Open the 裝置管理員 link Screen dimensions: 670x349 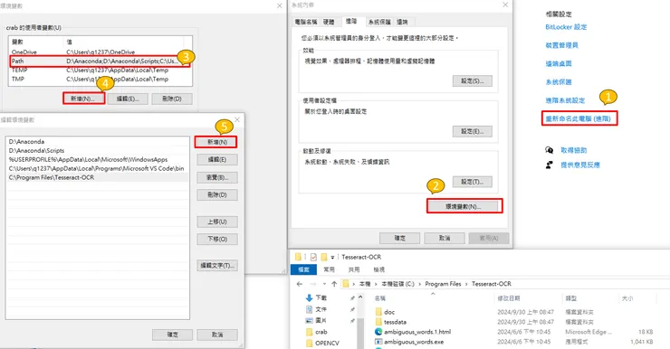(561, 45)
